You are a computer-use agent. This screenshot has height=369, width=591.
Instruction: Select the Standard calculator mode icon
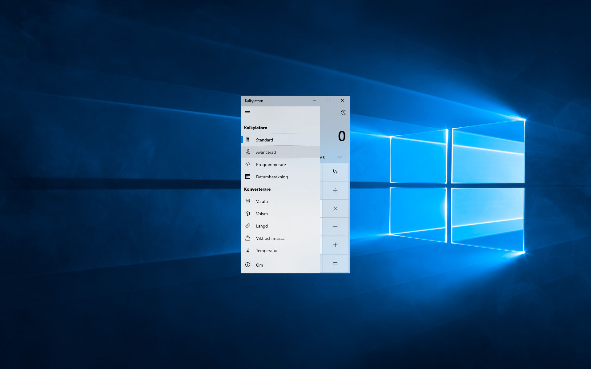pyautogui.click(x=248, y=140)
